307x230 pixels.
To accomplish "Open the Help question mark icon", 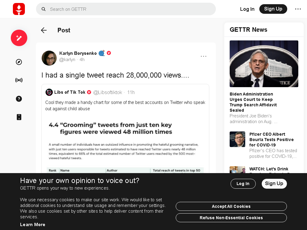I will 19,99.
